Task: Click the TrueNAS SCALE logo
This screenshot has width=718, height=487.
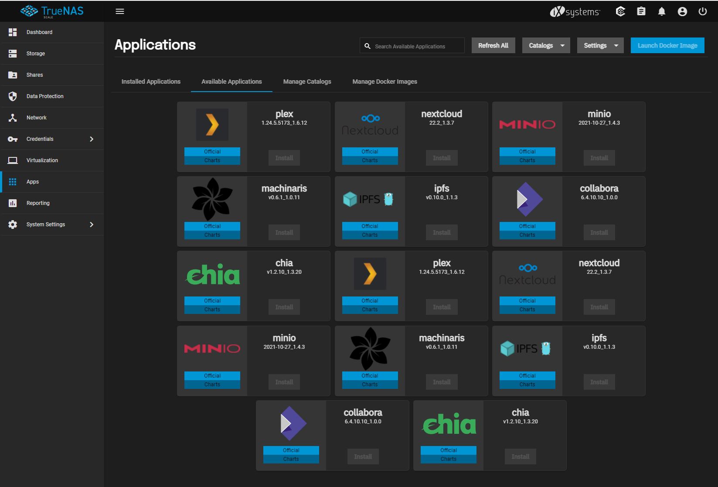Action: (x=52, y=11)
